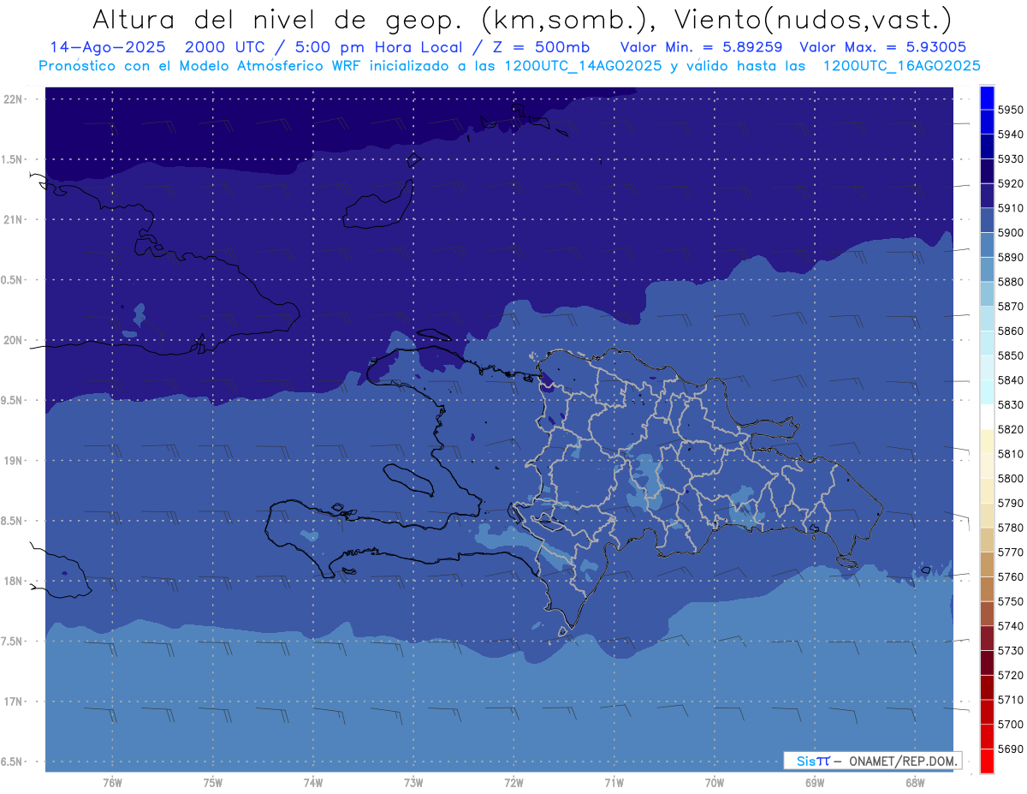Click the 5800 legend label
This screenshot has height=794, width=1027.
point(1011,478)
